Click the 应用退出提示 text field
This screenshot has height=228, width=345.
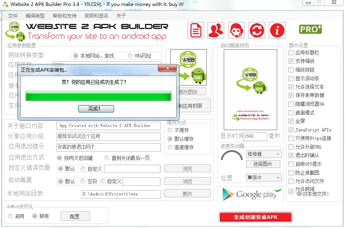pos(108,147)
